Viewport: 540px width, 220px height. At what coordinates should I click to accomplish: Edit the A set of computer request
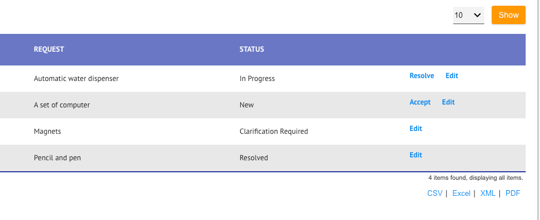click(448, 102)
